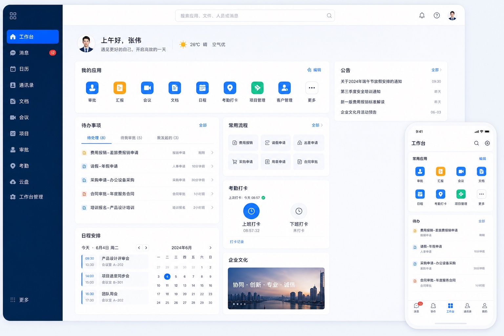Start 出差申请 flow button
This screenshot has width=504, height=336.
coord(308,143)
